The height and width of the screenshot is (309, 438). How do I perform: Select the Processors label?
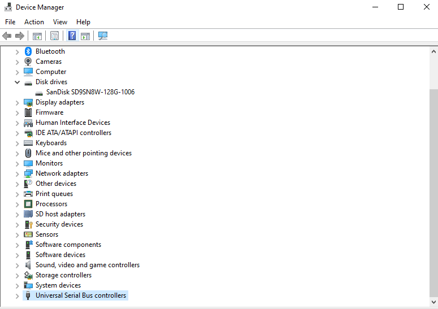tap(51, 204)
